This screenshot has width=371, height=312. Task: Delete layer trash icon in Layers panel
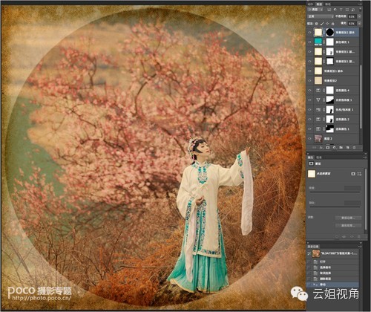coord(354,148)
